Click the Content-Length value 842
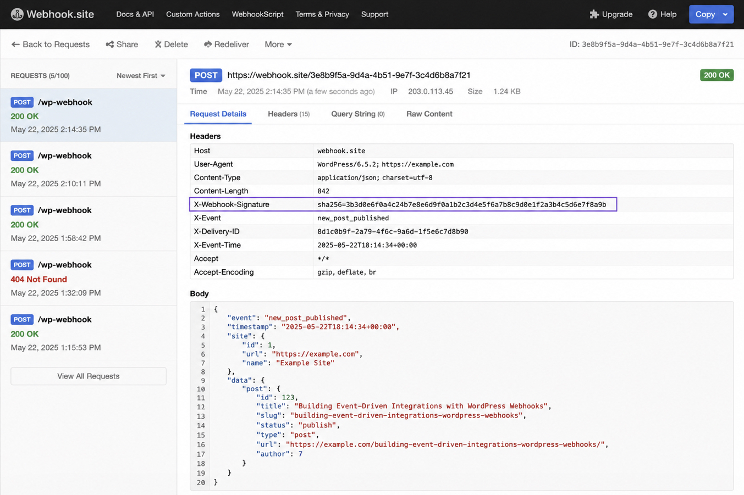The height and width of the screenshot is (495, 744). 323,191
